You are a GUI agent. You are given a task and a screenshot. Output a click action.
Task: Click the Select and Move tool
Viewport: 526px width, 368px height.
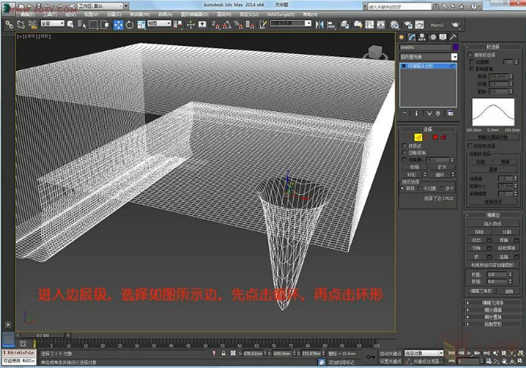pyautogui.click(x=118, y=24)
